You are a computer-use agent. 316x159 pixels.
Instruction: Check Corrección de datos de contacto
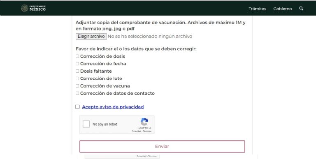coord(77,93)
